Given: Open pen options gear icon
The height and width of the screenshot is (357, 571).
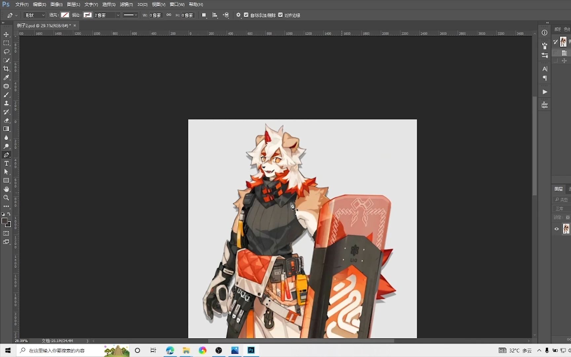Looking at the screenshot, I should tap(238, 15).
